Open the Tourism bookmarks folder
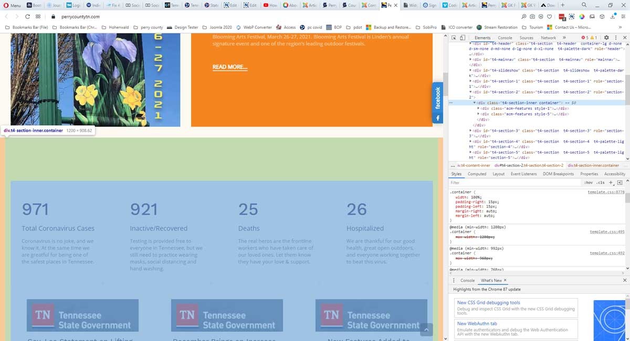Image resolution: width=630 pixels, height=341 pixels. pyautogui.click(x=532, y=27)
